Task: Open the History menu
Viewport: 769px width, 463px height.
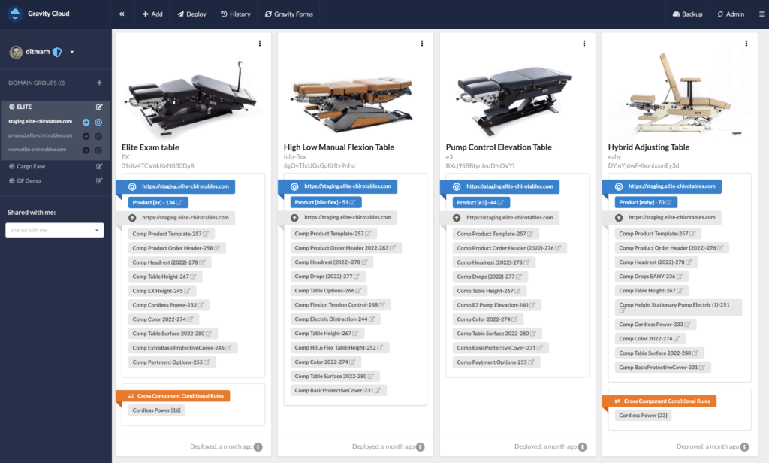Action: pos(235,14)
